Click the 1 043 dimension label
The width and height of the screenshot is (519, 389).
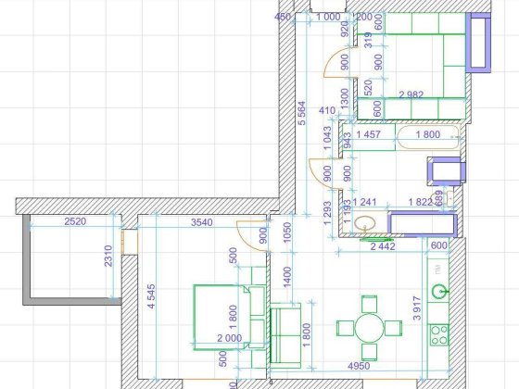327,138
